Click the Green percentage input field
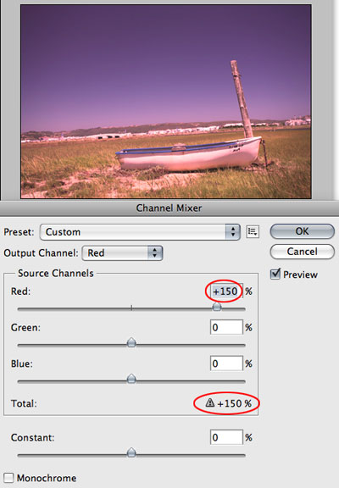The image size is (339, 488). [226, 327]
